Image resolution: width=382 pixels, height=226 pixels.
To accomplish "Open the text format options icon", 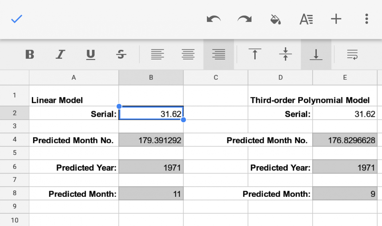I will [x=306, y=19].
